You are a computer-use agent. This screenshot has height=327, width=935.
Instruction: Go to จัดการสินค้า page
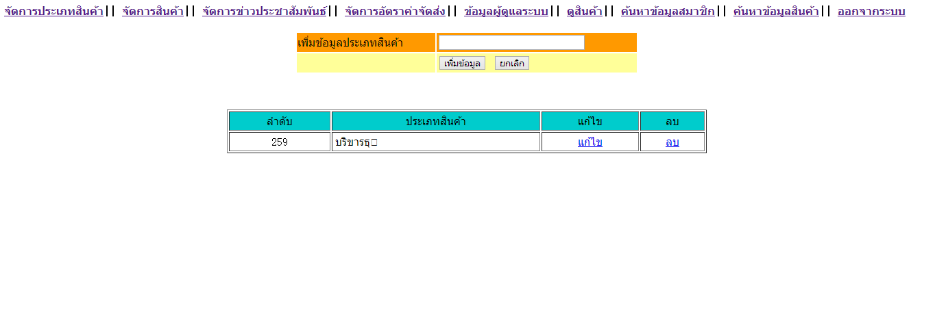[153, 12]
